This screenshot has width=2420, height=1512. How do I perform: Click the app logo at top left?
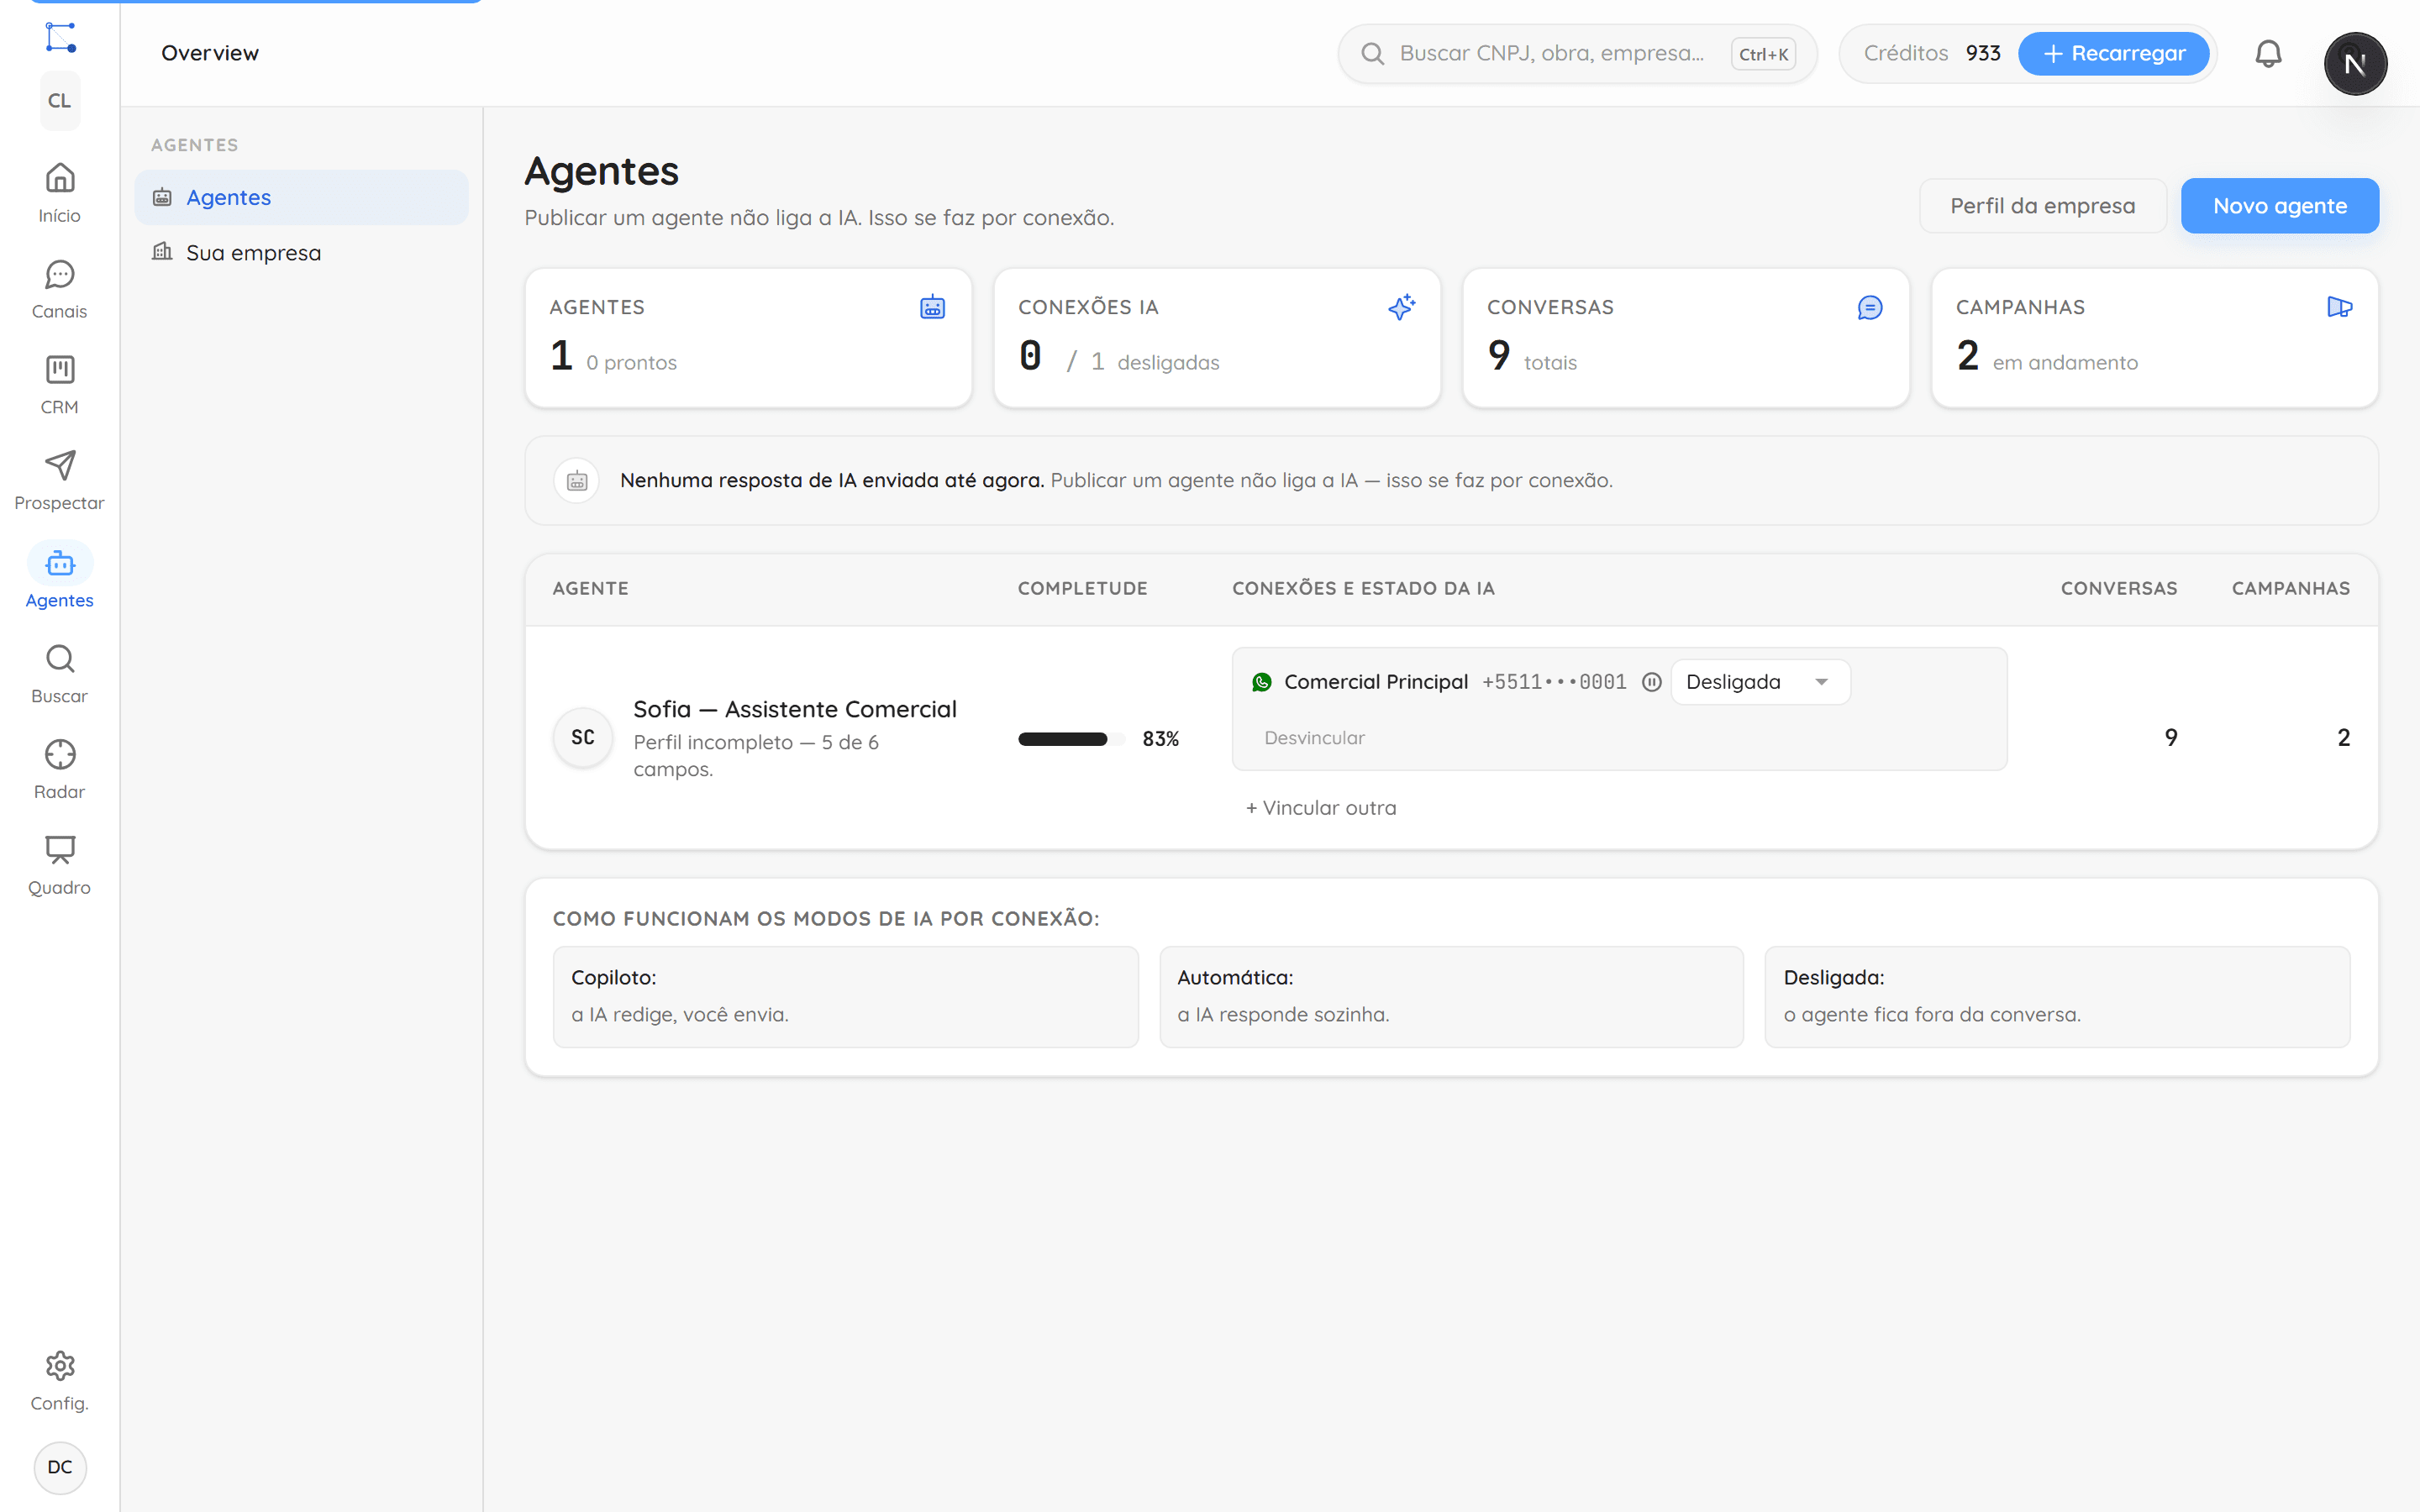(60, 37)
